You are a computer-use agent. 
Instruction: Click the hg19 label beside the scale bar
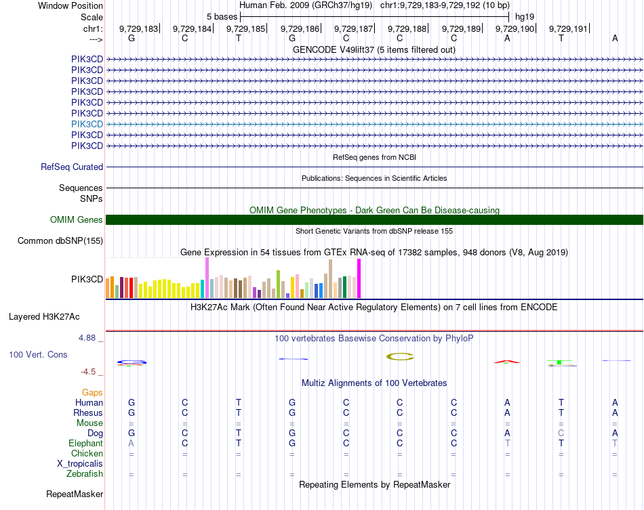point(525,17)
